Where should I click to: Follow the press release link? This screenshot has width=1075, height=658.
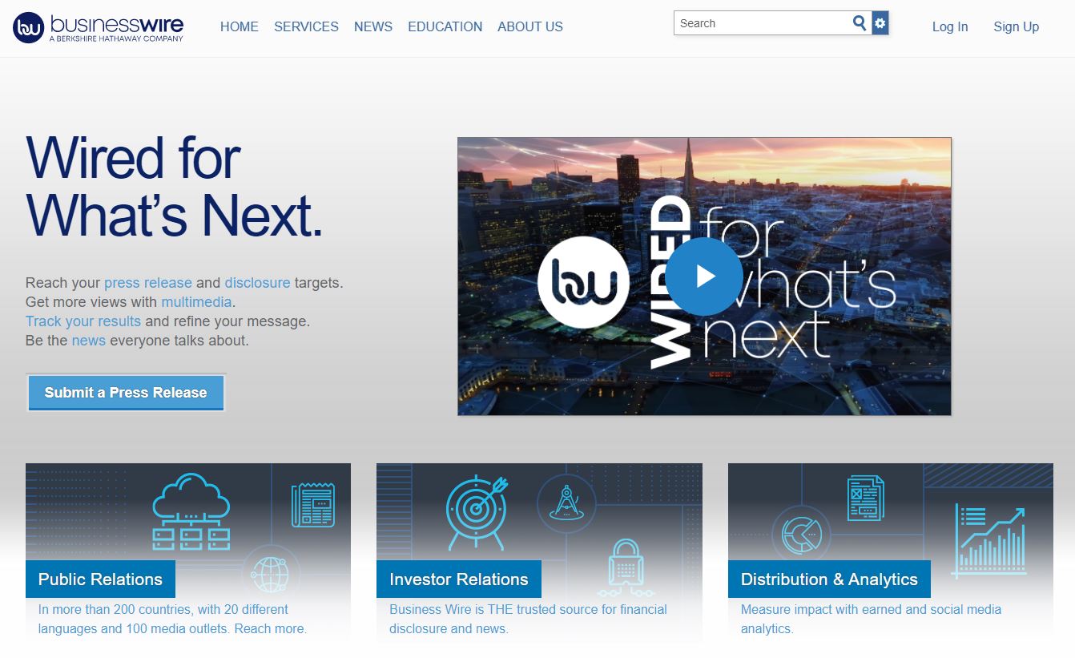click(x=148, y=283)
